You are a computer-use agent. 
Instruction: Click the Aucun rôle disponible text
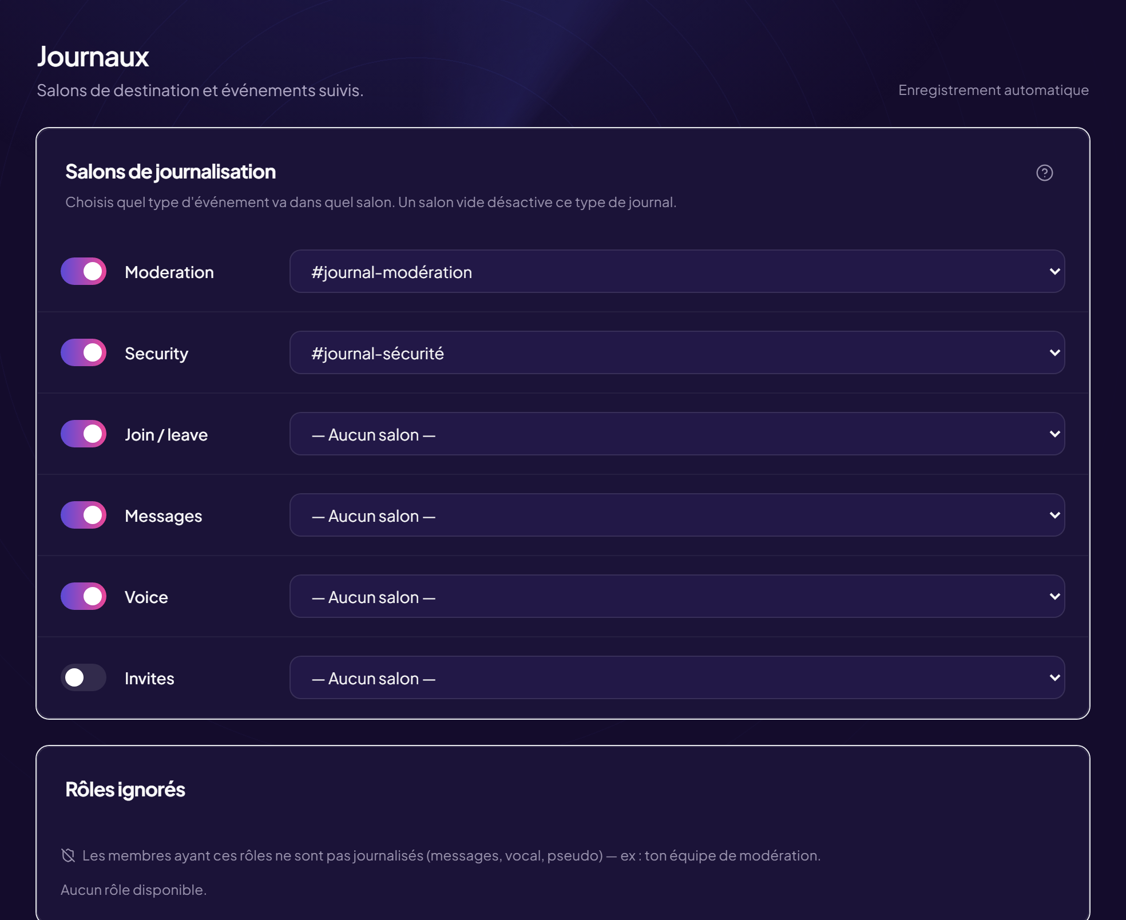tap(133, 890)
